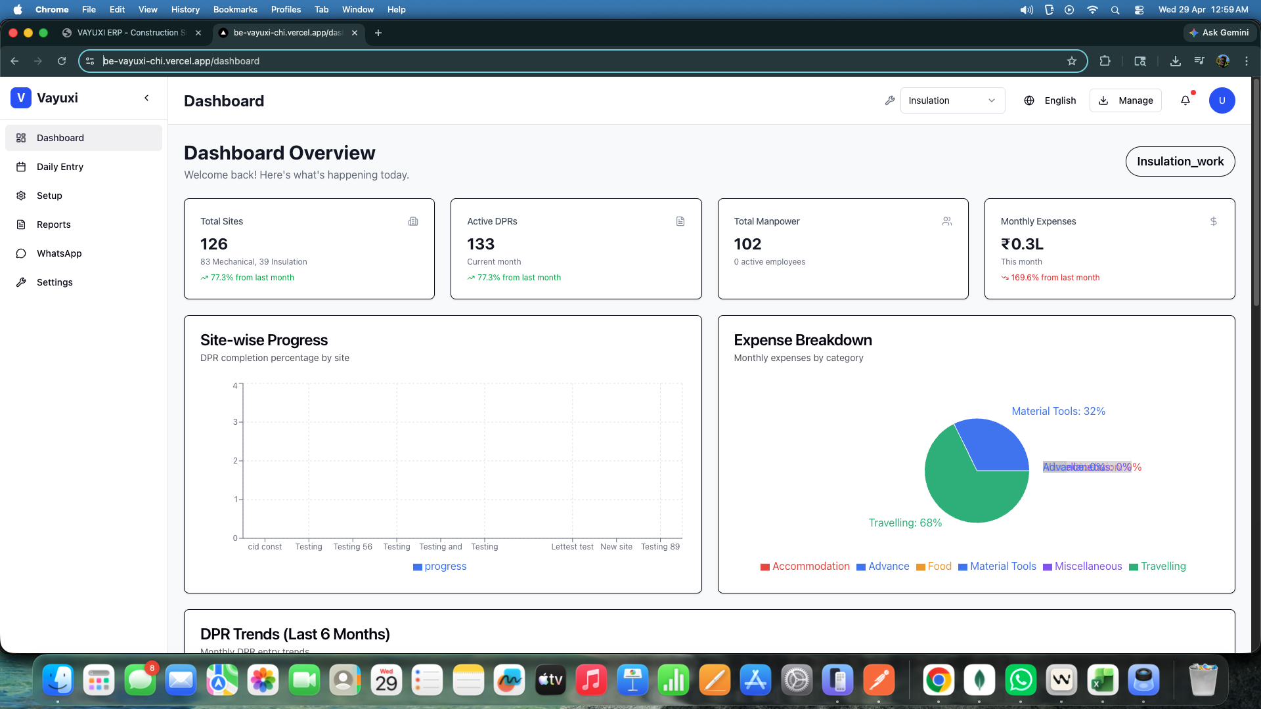Go back with the browser back arrow
Screen dimensions: 1261x709
(x=14, y=61)
